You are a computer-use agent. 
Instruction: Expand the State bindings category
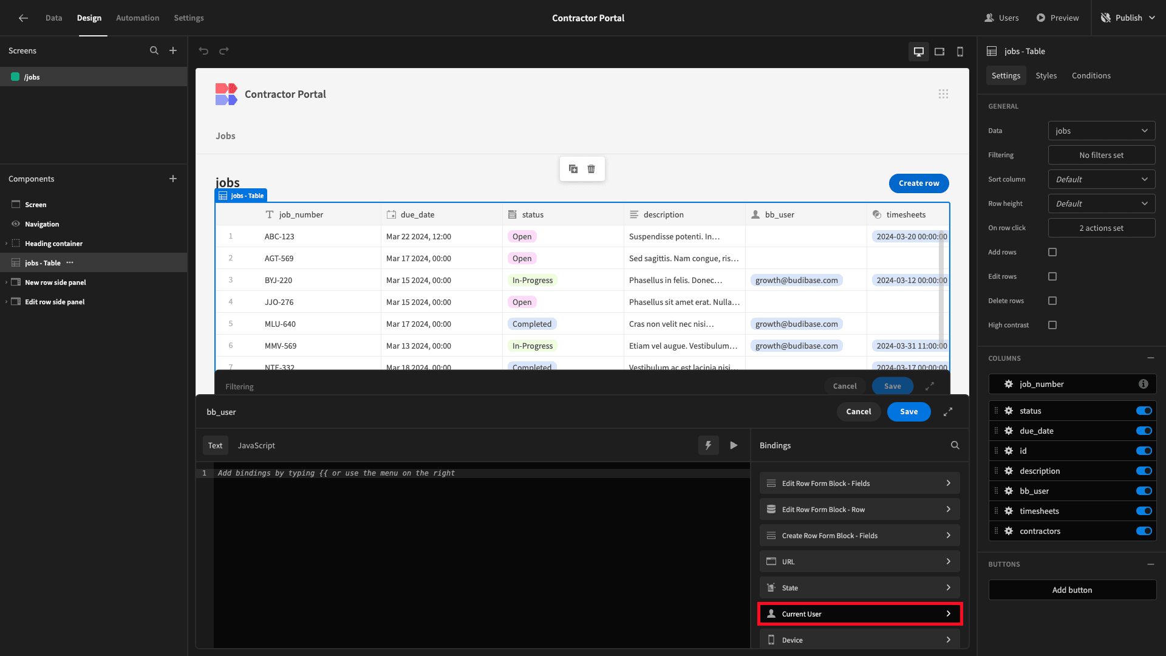click(859, 588)
